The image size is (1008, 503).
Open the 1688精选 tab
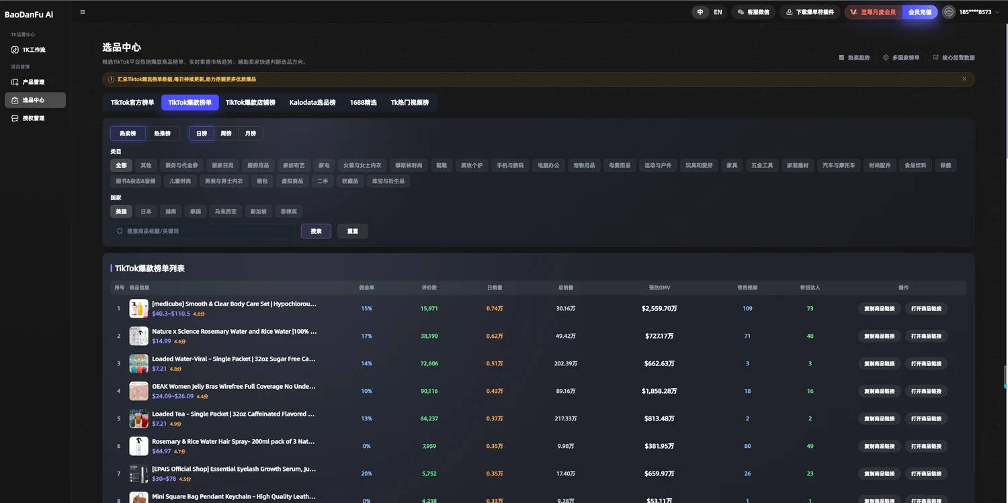click(x=364, y=103)
